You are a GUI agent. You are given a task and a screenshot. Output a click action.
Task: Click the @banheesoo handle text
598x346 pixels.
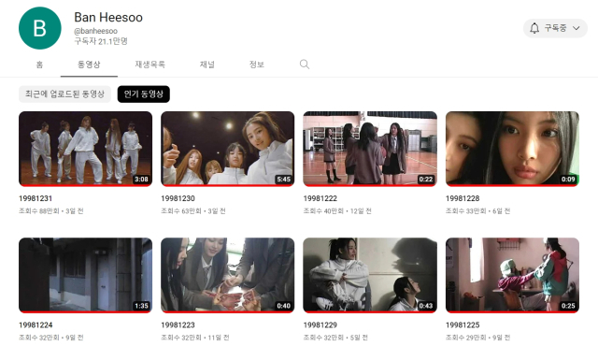click(x=95, y=31)
